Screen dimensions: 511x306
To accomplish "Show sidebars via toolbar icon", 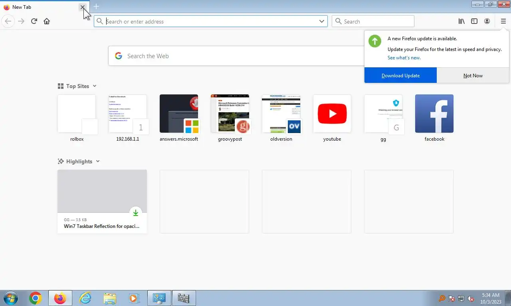I will (x=474, y=21).
